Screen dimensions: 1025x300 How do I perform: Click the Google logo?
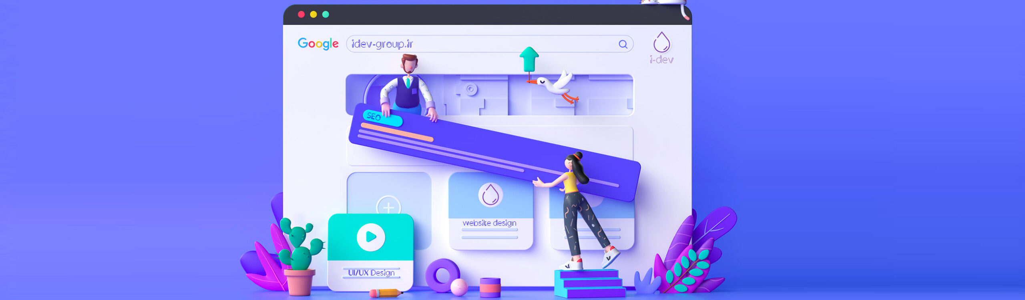pos(318,44)
